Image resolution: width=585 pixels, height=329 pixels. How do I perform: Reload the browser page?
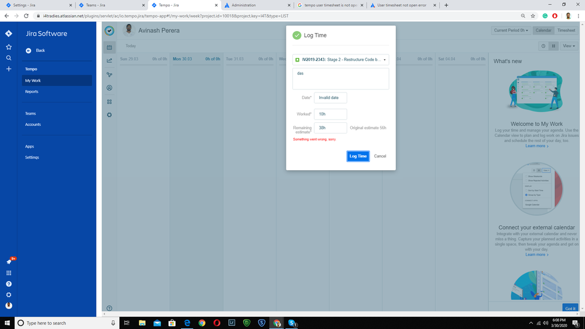point(26,16)
